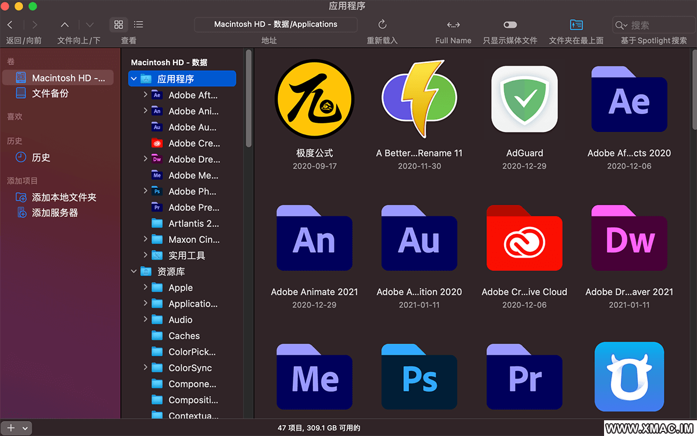Toggle 只显示媒体文件 switch

click(x=510, y=24)
